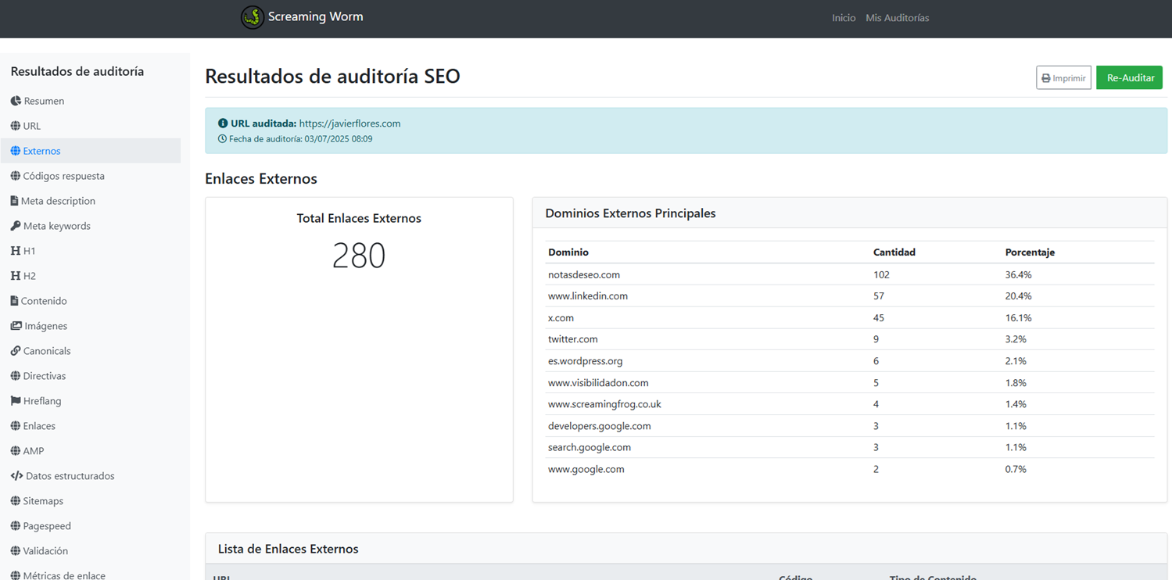Click the globe icon beside Sitemaps

pyautogui.click(x=16, y=501)
